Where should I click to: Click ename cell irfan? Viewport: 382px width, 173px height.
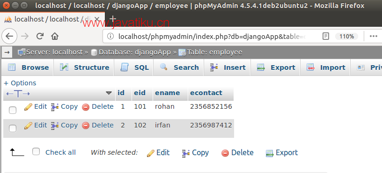click(x=162, y=126)
